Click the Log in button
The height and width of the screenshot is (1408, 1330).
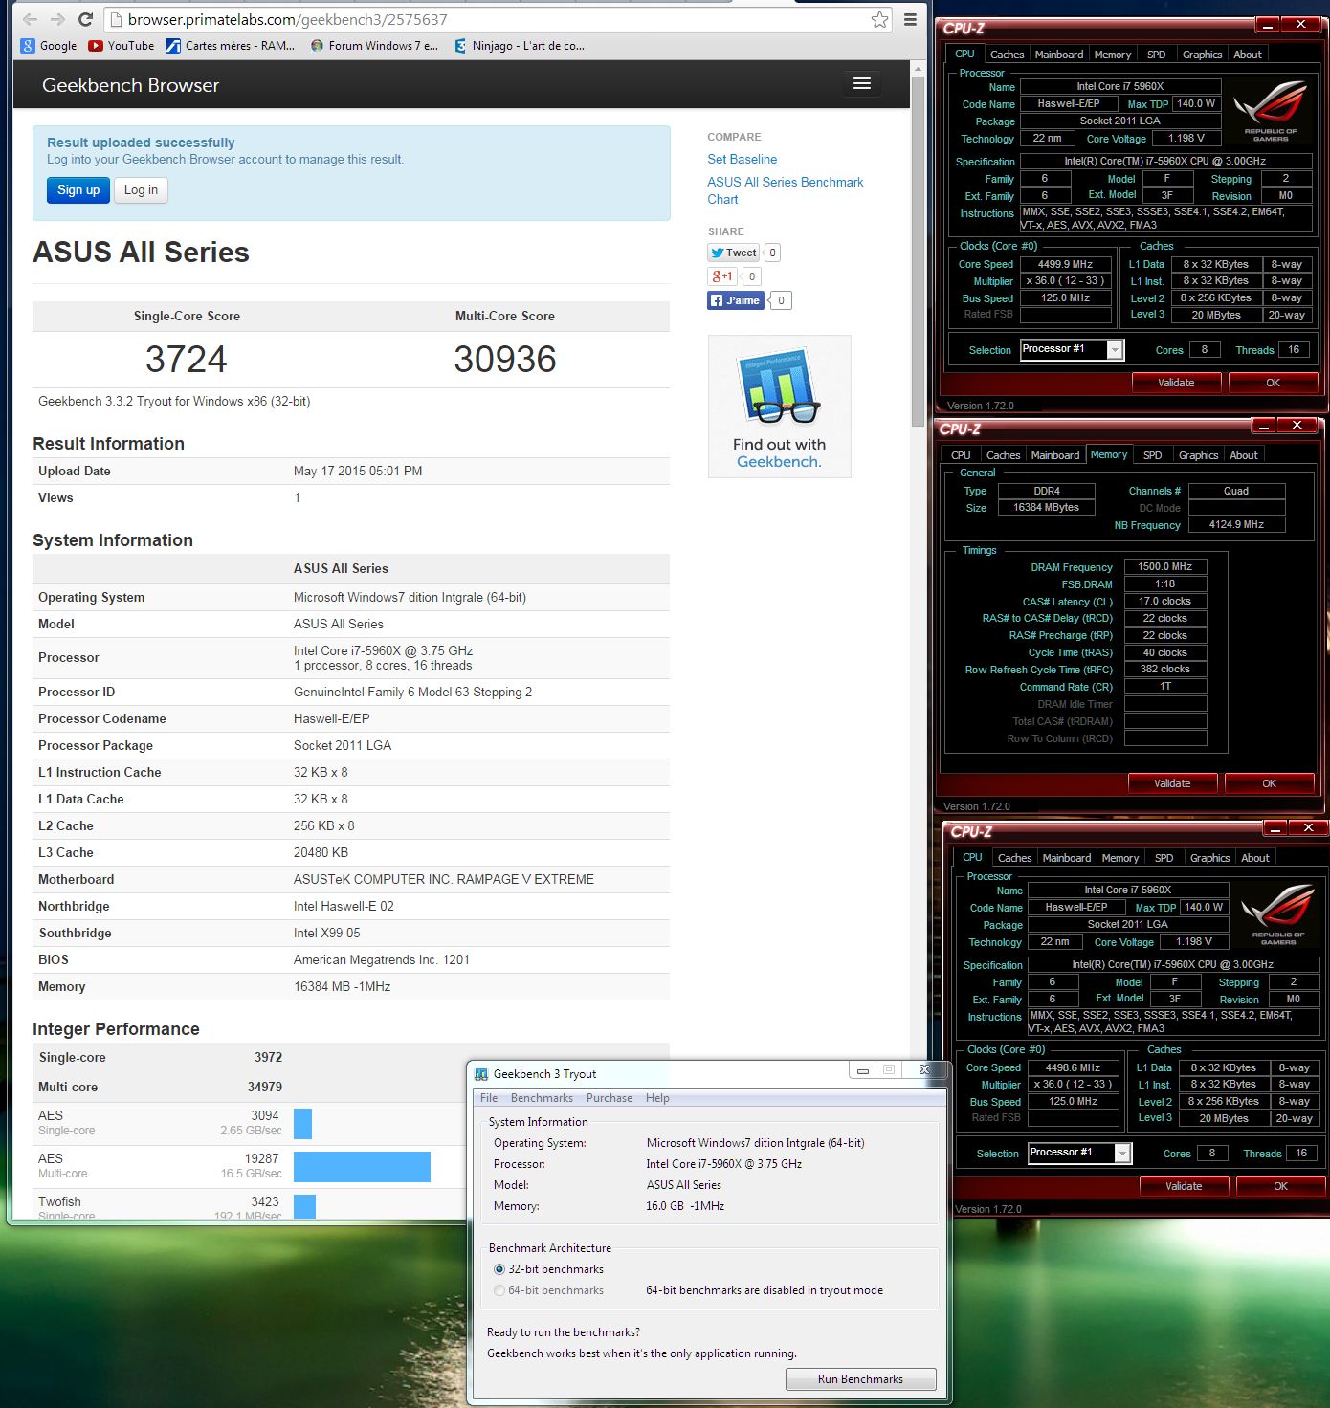pyautogui.click(x=142, y=190)
